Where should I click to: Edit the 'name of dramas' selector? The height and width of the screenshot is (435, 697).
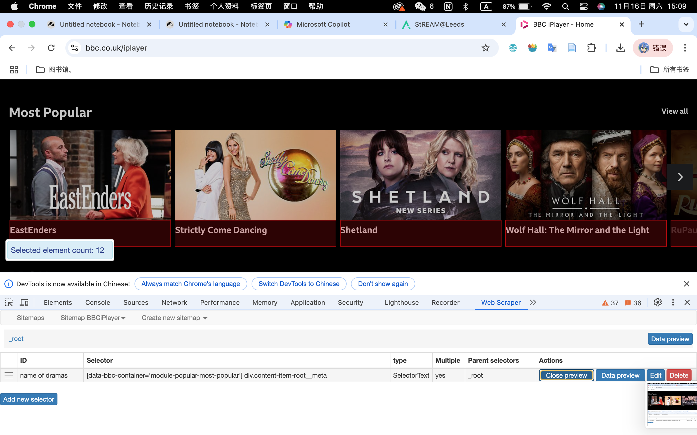point(656,375)
